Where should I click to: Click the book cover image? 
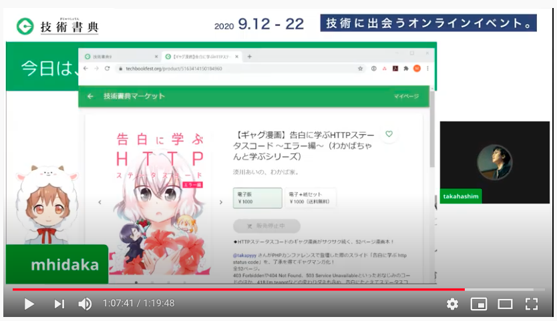click(x=160, y=204)
